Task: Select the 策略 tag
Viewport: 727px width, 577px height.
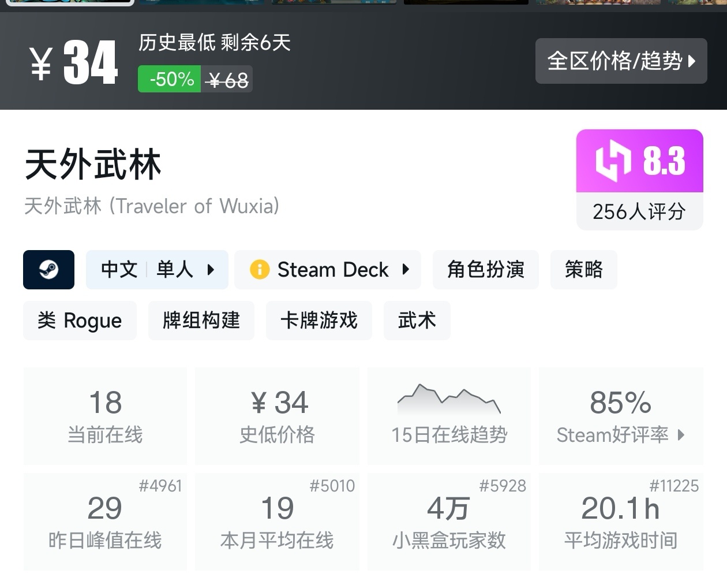Action: point(584,270)
